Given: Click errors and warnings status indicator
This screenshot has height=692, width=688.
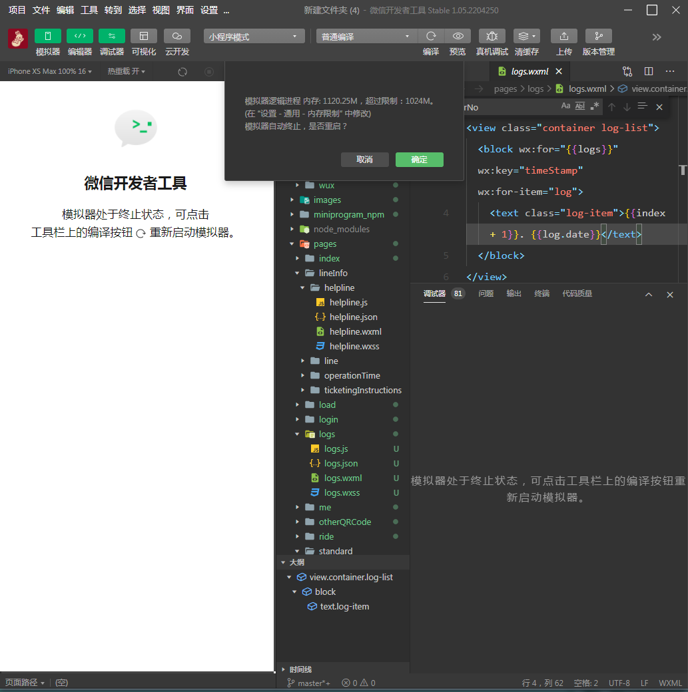Looking at the screenshot, I should 358,683.
